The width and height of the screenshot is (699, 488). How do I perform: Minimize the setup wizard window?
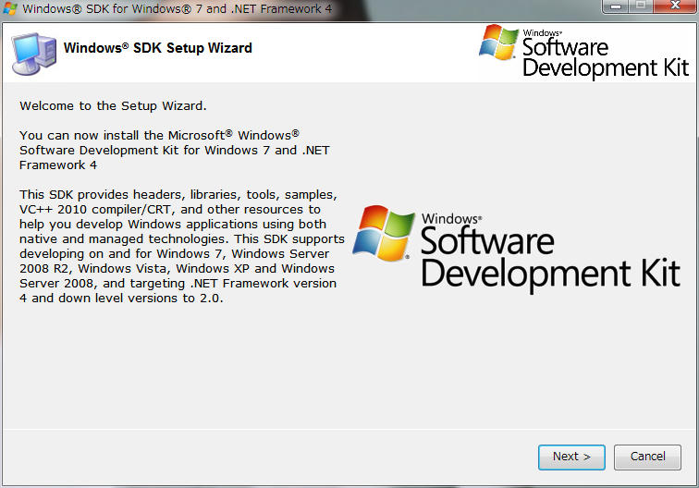(616, 6)
